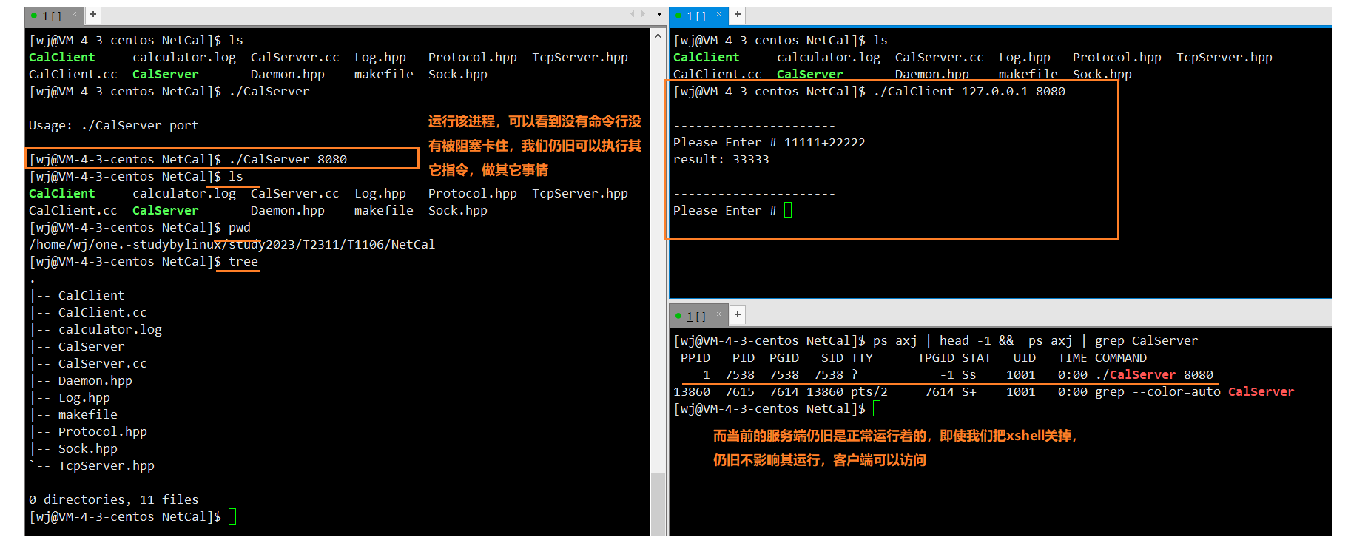Click the COMMAND column header

coord(1121,357)
